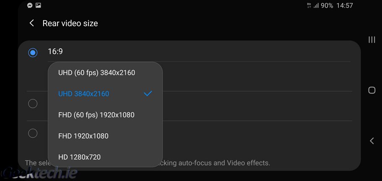Tap the image notification icon in status bar

pos(38,5)
